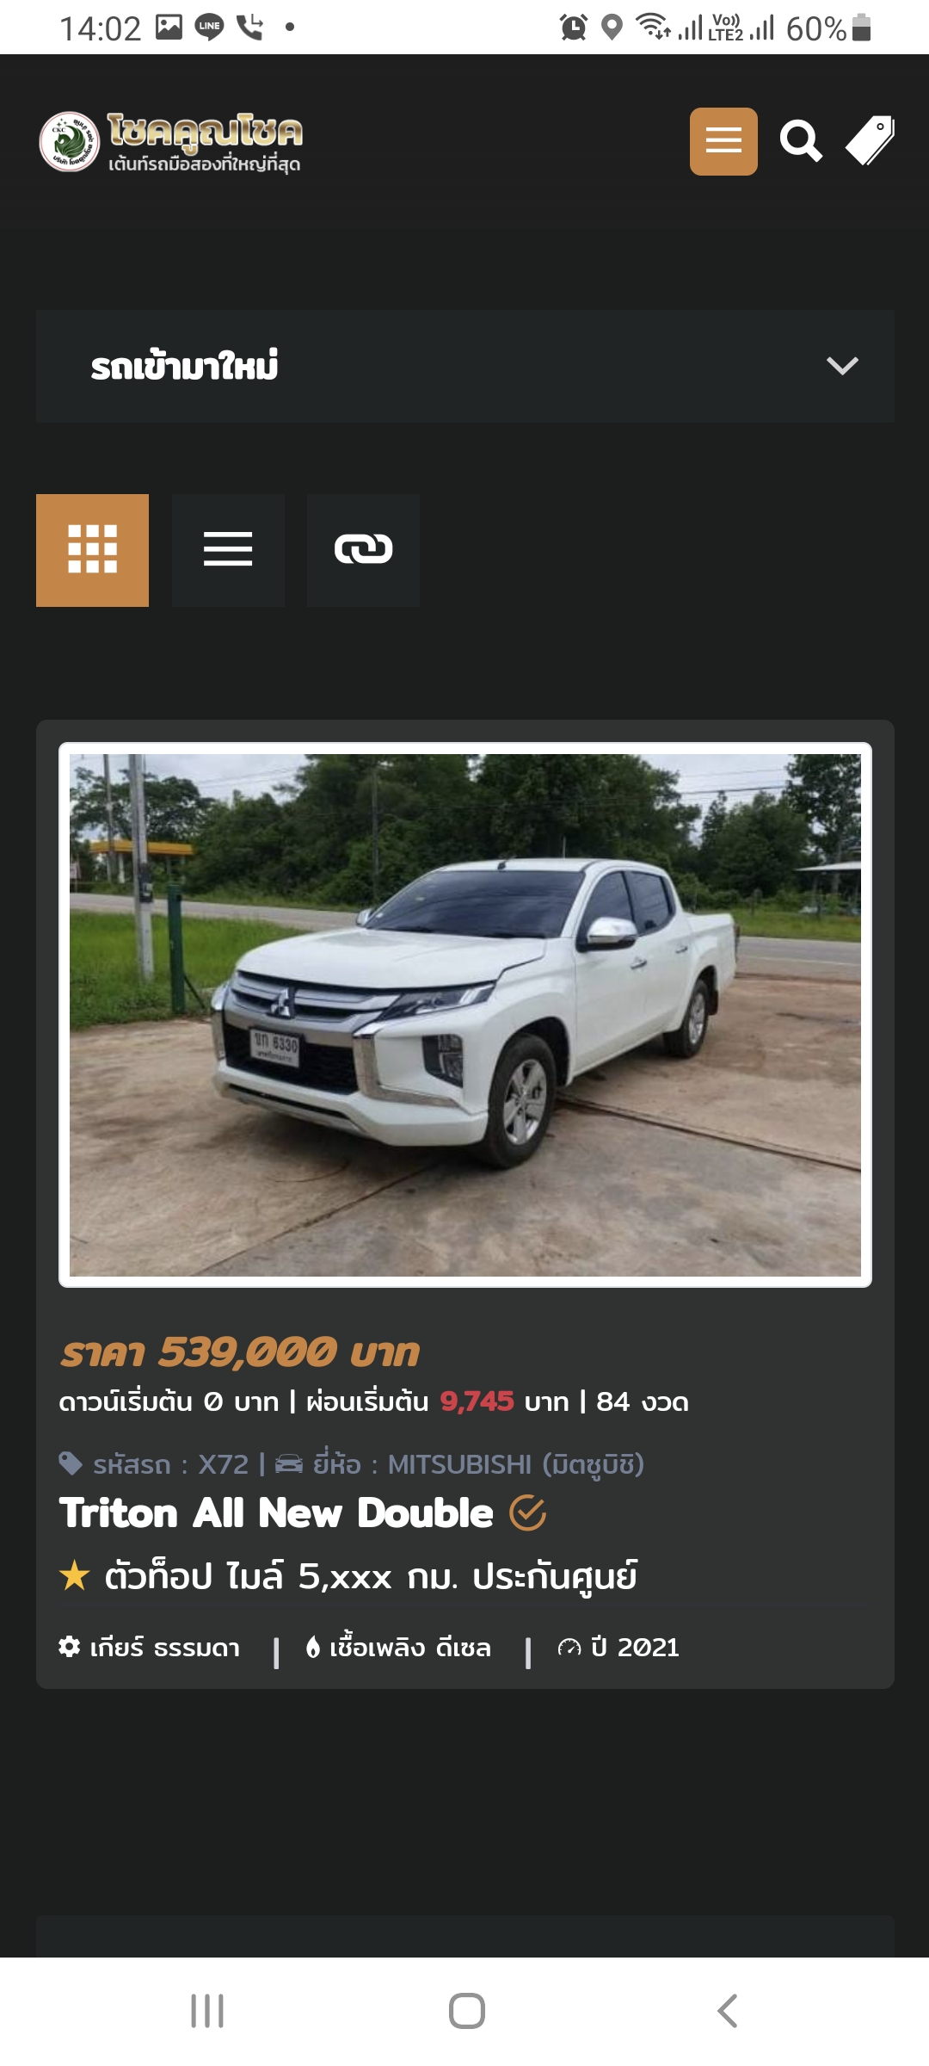Click the chevron arrow on รถเข้ามาใหม่ bar
The height and width of the screenshot is (2066, 929).
(842, 366)
